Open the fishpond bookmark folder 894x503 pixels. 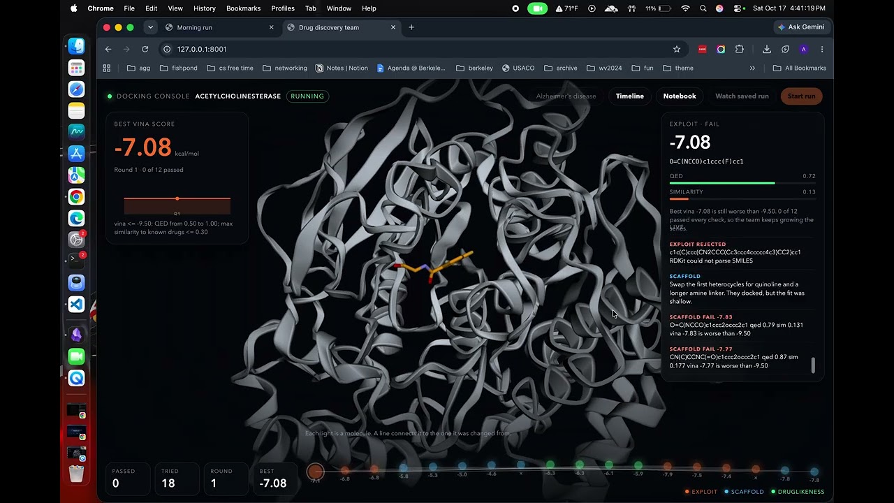[x=178, y=68]
